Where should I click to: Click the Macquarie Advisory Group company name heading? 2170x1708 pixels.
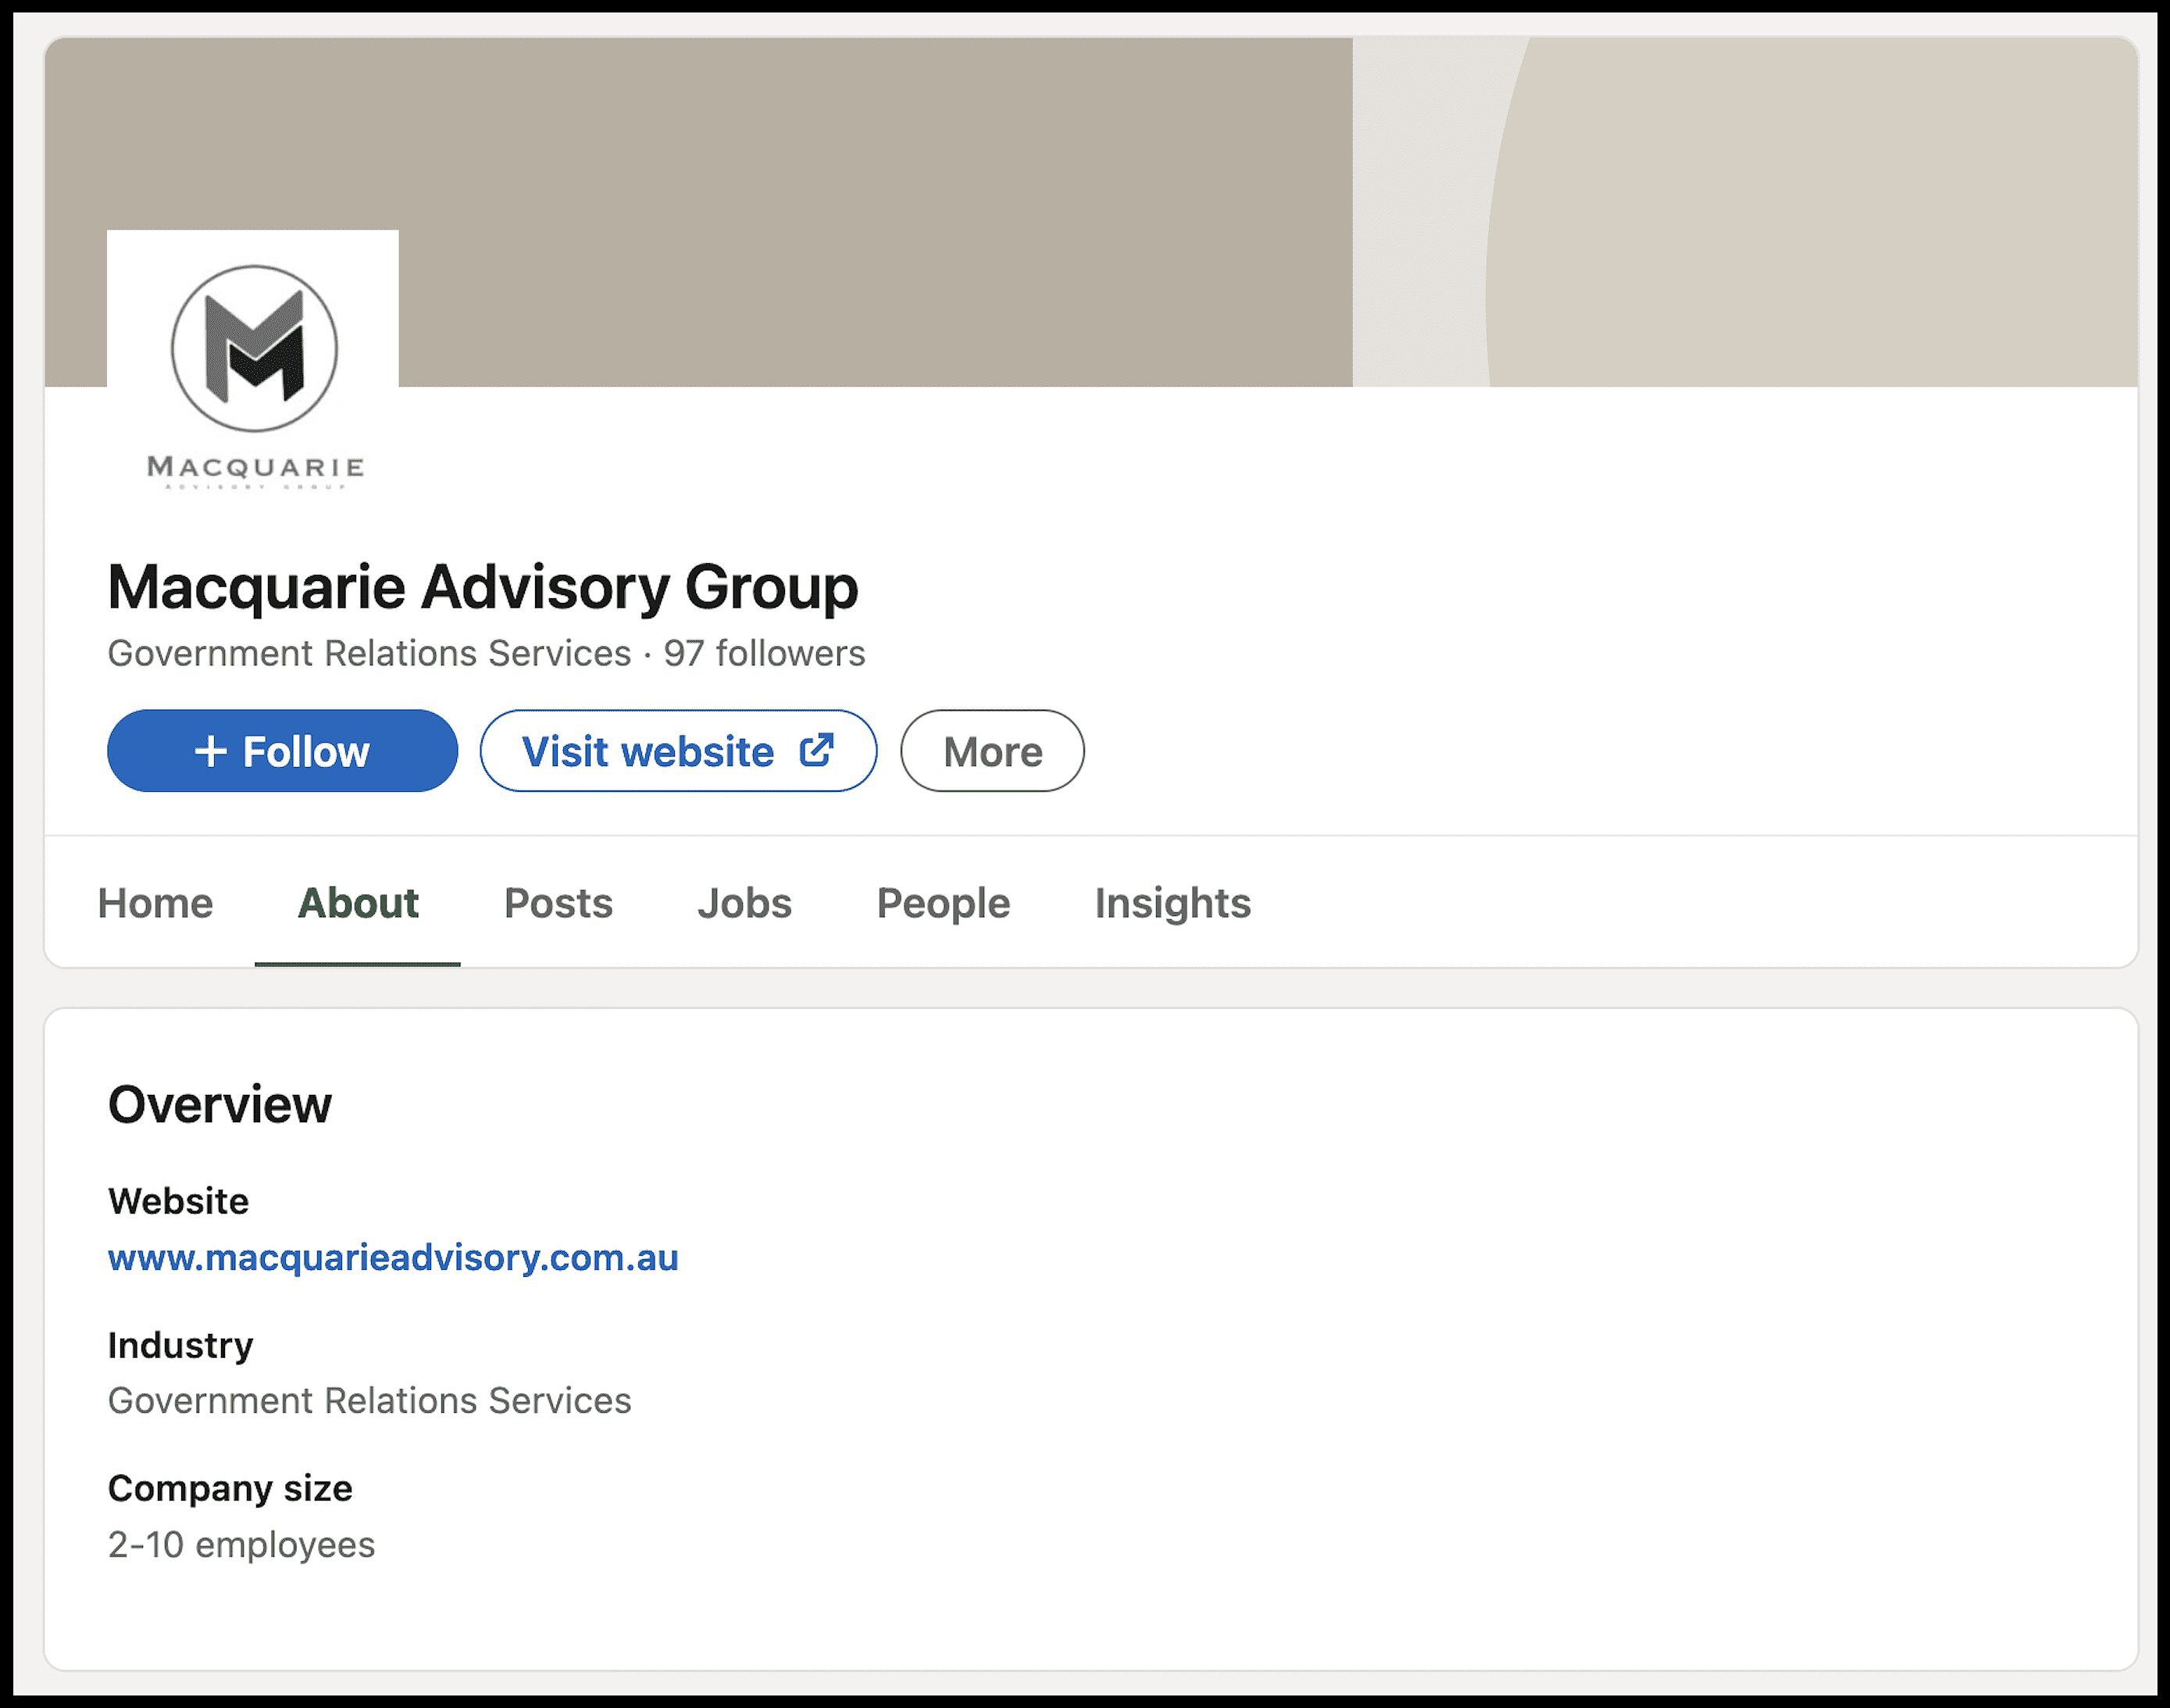[482, 587]
